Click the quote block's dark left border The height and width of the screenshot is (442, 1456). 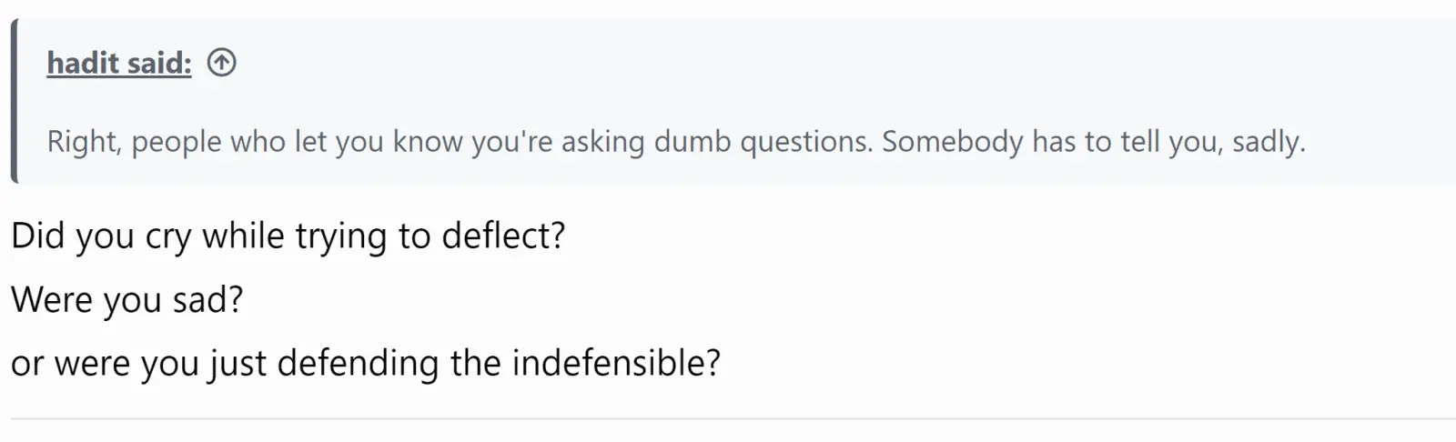click(x=15, y=100)
